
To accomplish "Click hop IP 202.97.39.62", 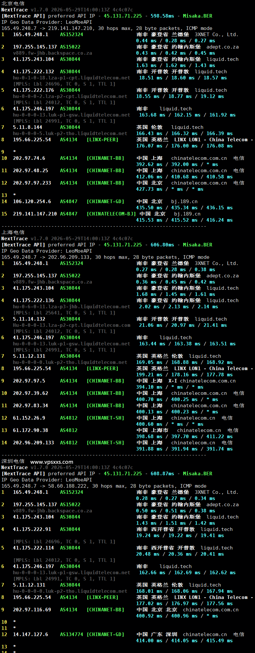I will (31, 393).
